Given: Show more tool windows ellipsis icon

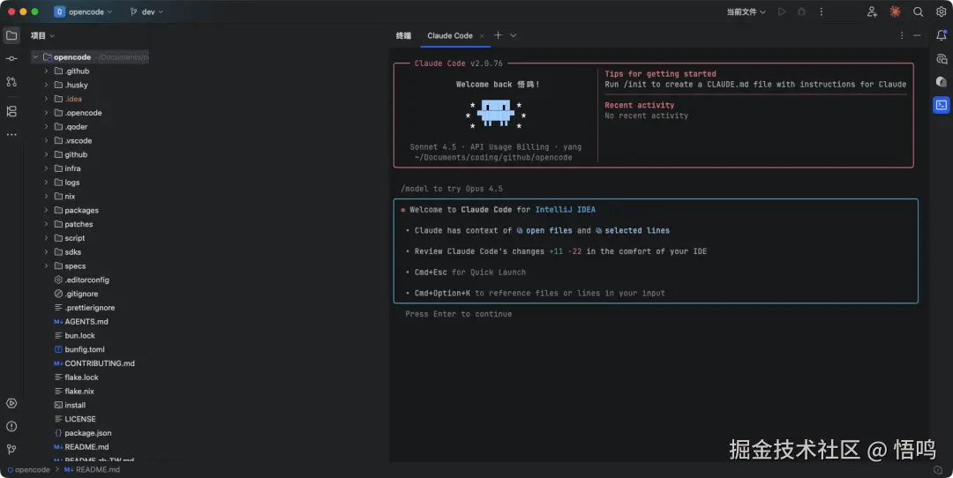Looking at the screenshot, I should [x=11, y=134].
